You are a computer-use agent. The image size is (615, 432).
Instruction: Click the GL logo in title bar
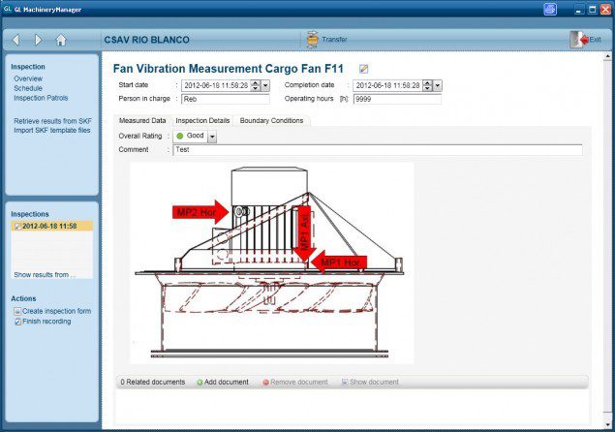(x=7, y=9)
